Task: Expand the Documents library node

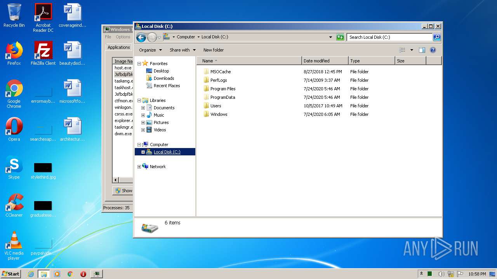Action: pyautogui.click(x=143, y=108)
